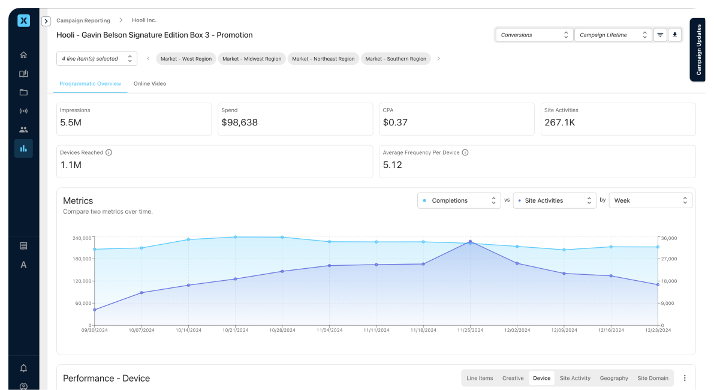The image size is (714, 390).
Task: Open the list document icon in sidebar
Action: (x=23, y=246)
